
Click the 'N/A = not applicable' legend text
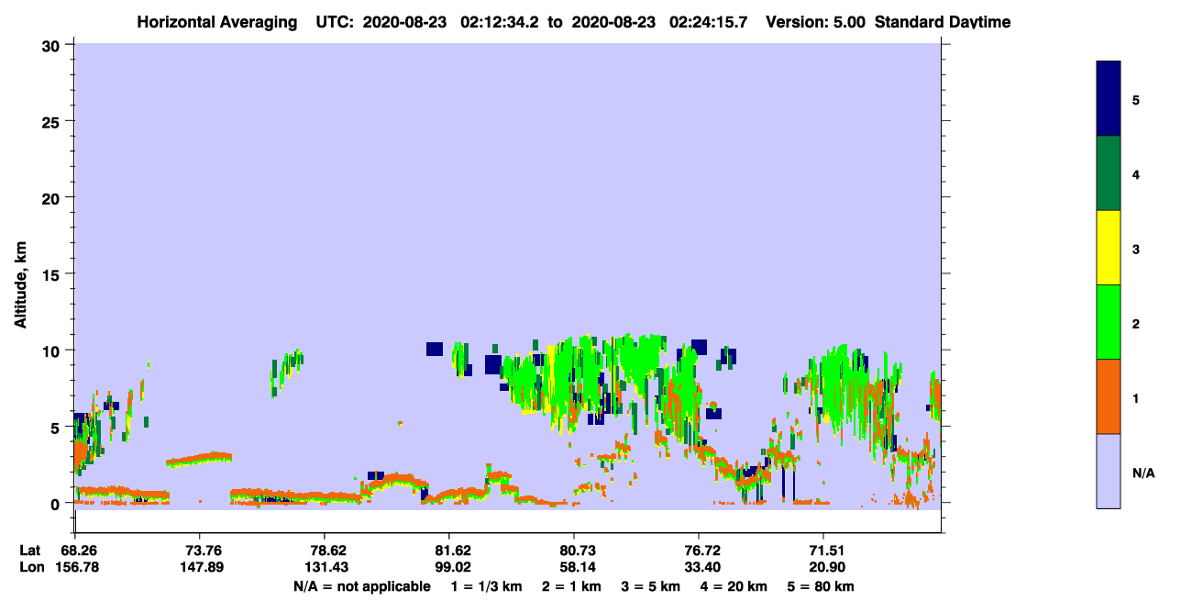362,586
